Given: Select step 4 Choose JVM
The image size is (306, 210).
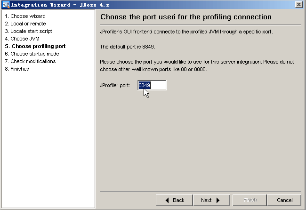Looking at the screenshot, I should click(x=22, y=39).
